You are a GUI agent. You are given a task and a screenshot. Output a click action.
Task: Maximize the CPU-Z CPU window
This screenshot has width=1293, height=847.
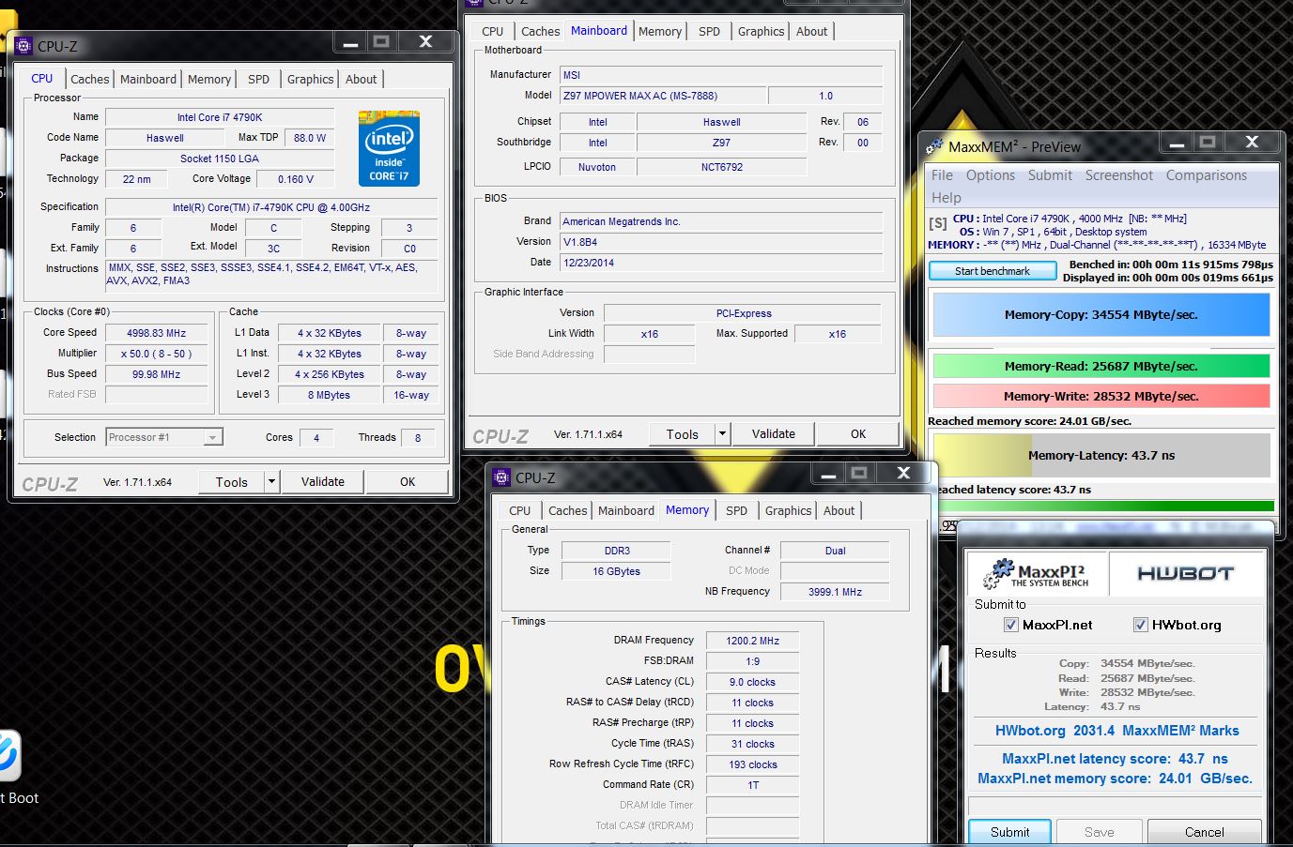pos(381,41)
